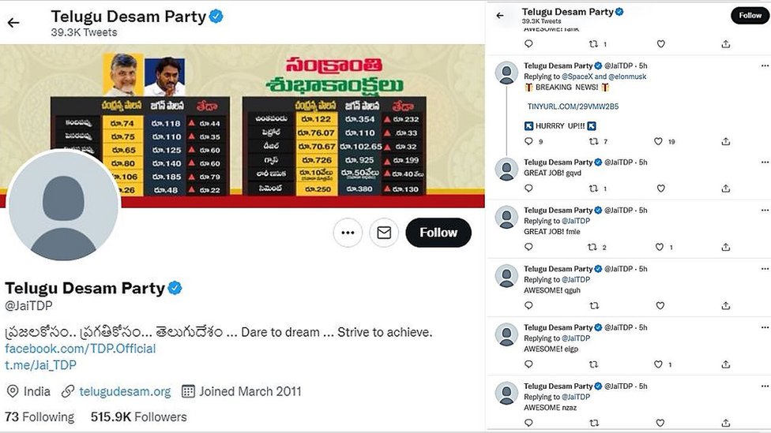771x433 pixels.
Task: Open the facebook.com/TDP.Official link
Action: point(81,349)
